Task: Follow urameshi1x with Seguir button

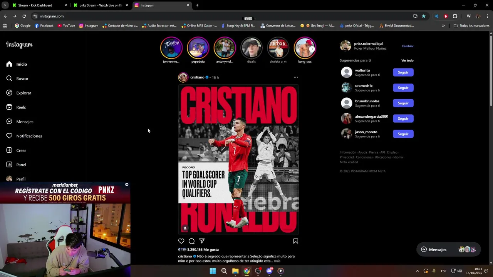Action: click(403, 88)
